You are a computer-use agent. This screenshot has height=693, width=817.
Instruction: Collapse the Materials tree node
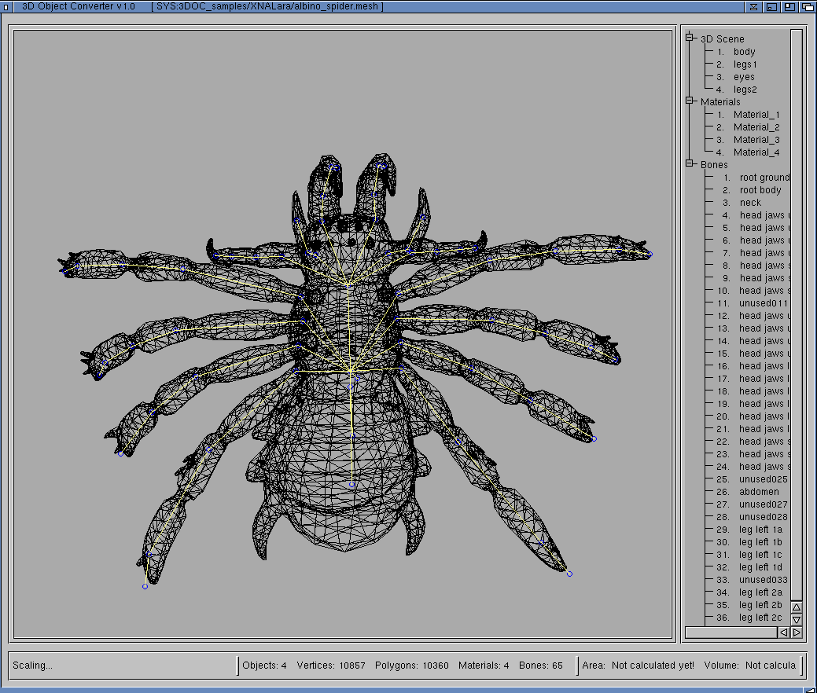(x=690, y=101)
